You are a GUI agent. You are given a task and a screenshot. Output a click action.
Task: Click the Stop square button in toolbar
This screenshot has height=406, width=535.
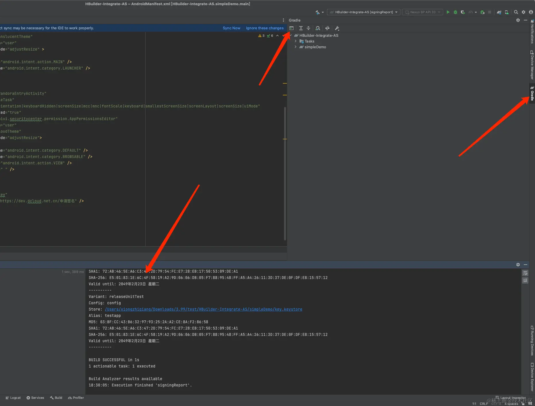490,12
